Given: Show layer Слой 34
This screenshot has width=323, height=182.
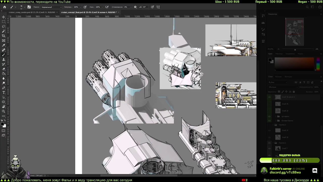Looking at the screenshot, I should [270, 104].
